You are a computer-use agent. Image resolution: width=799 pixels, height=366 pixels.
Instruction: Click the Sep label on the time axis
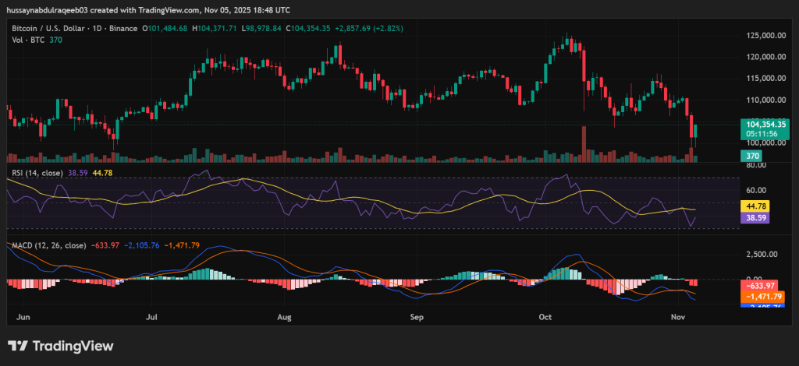coord(417,318)
